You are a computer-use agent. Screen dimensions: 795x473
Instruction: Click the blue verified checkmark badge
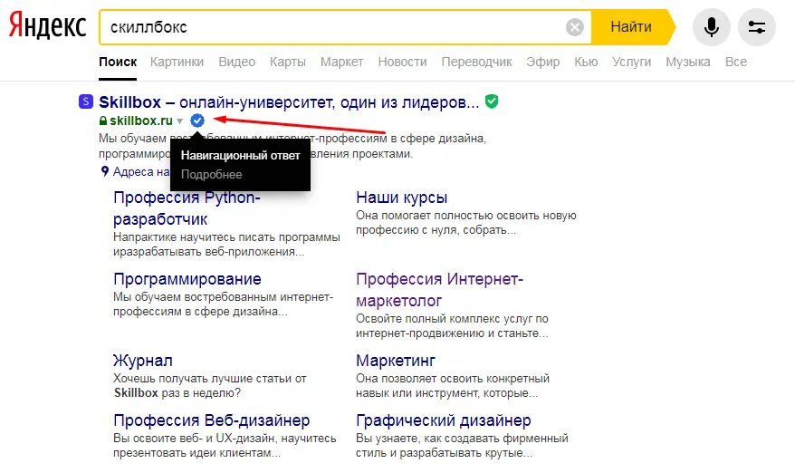click(197, 121)
